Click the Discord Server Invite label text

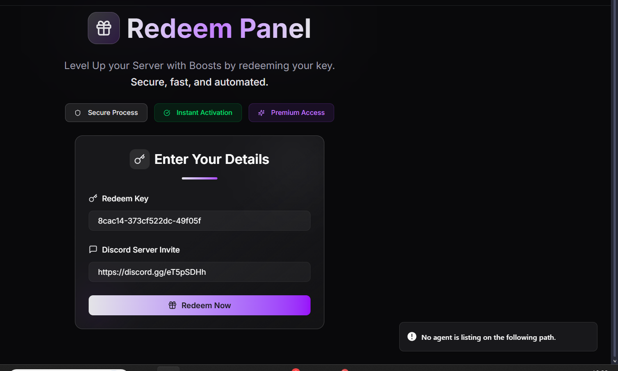(141, 250)
